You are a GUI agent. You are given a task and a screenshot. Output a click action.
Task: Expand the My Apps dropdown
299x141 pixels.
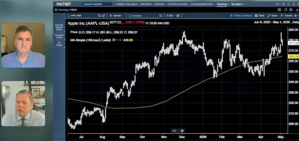(238, 4)
